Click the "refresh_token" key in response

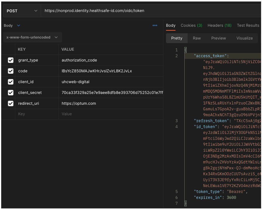211,121
